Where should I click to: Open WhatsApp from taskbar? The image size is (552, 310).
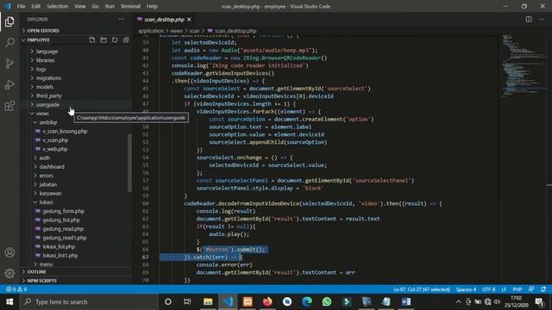pos(327,302)
